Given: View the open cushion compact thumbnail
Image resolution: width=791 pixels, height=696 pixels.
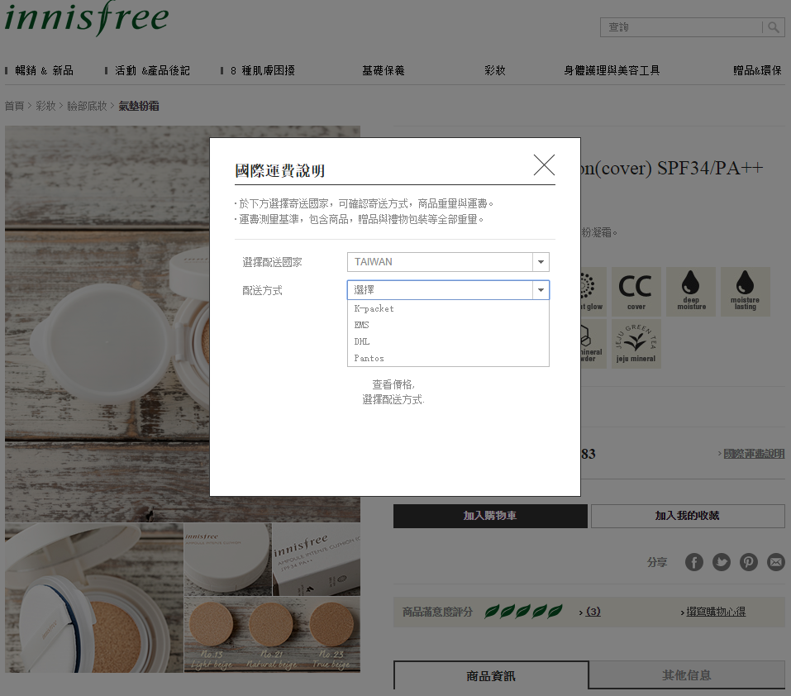Looking at the screenshot, I should [x=94, y=598].
